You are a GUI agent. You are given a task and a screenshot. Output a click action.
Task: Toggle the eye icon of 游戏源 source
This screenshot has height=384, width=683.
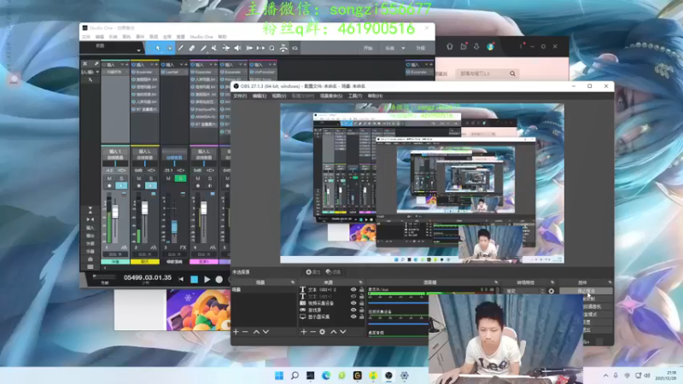click(353, 310)
